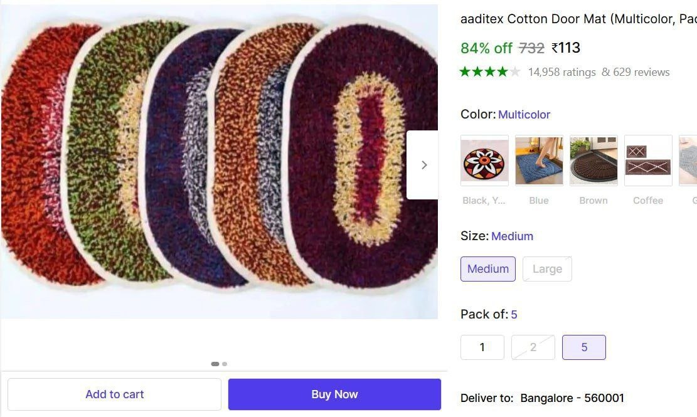Click the next image arrow on carousel
The height and width of the screenshot is (417, 697).
pos(424,164)
